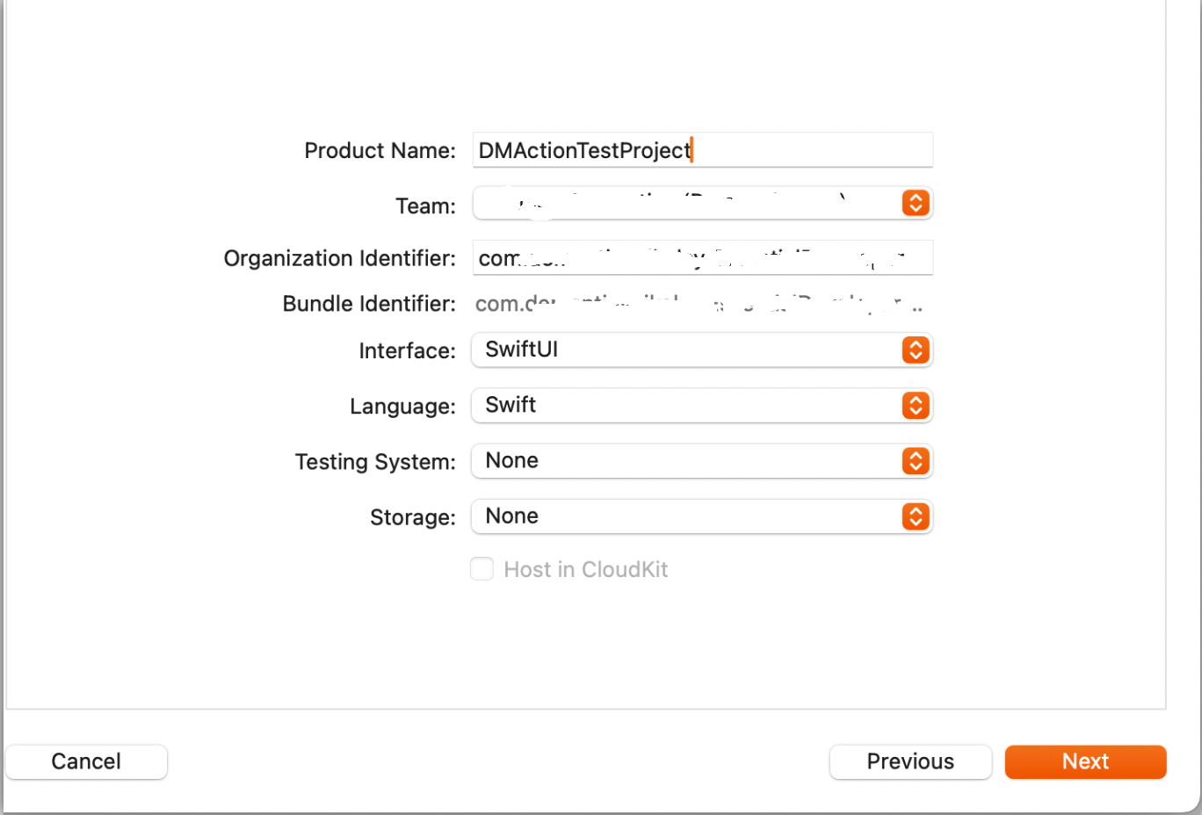Open the Team selection dropdown
The image size is (1202, 815).
[x=702, y=203]
